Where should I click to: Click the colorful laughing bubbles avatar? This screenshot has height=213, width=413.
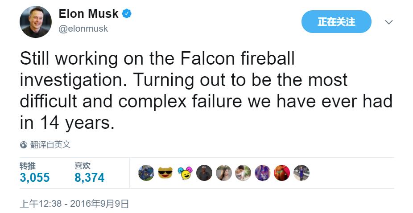(185, 173)
